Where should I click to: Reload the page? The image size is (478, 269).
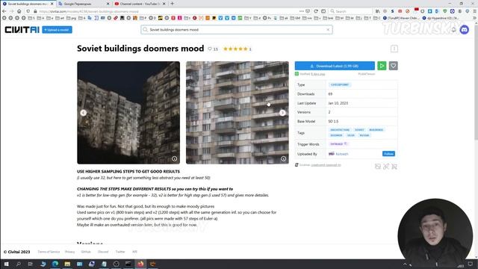[x=316, y=11]
